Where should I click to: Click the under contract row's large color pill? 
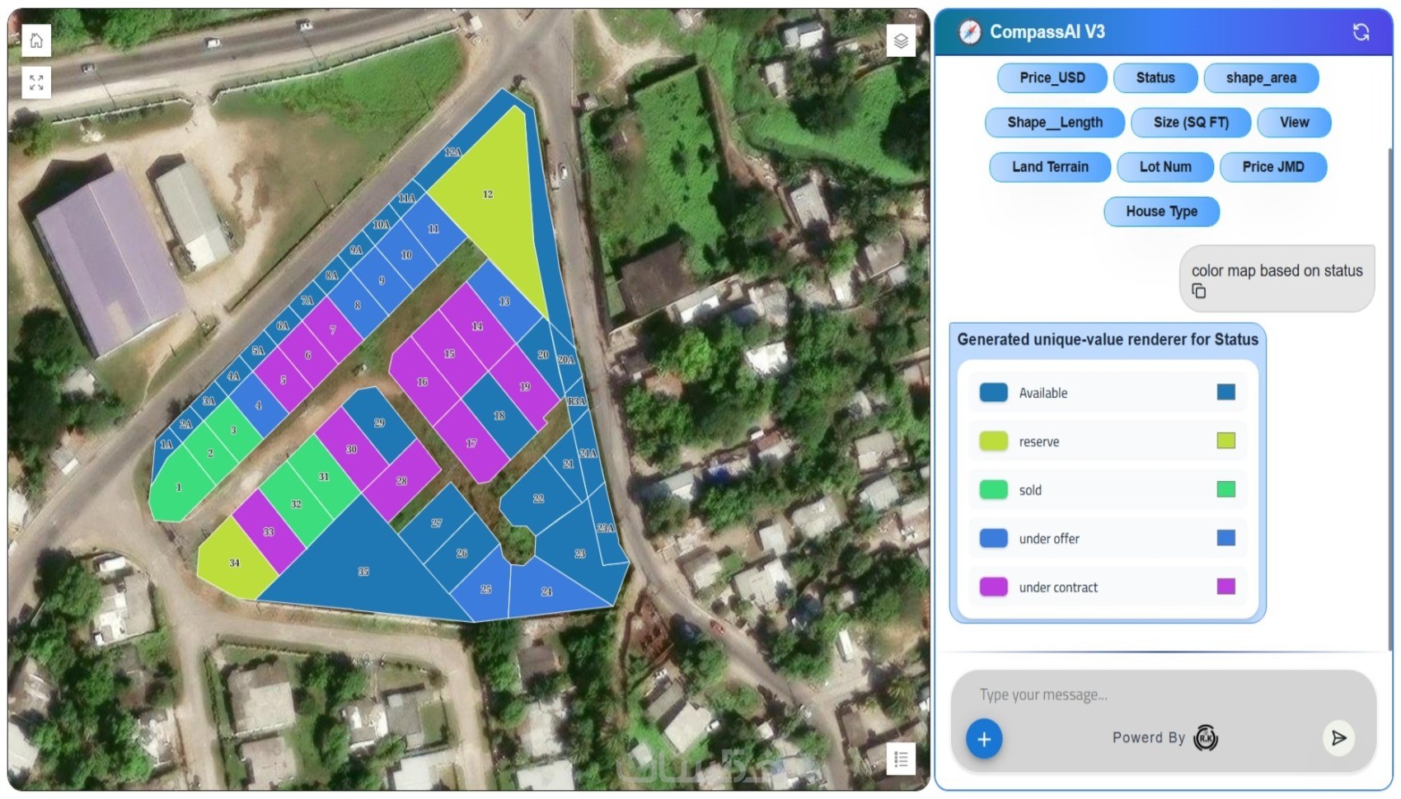[x=993, y=586]
